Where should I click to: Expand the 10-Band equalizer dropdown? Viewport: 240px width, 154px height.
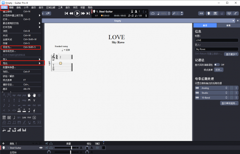[x=214, y=97]
